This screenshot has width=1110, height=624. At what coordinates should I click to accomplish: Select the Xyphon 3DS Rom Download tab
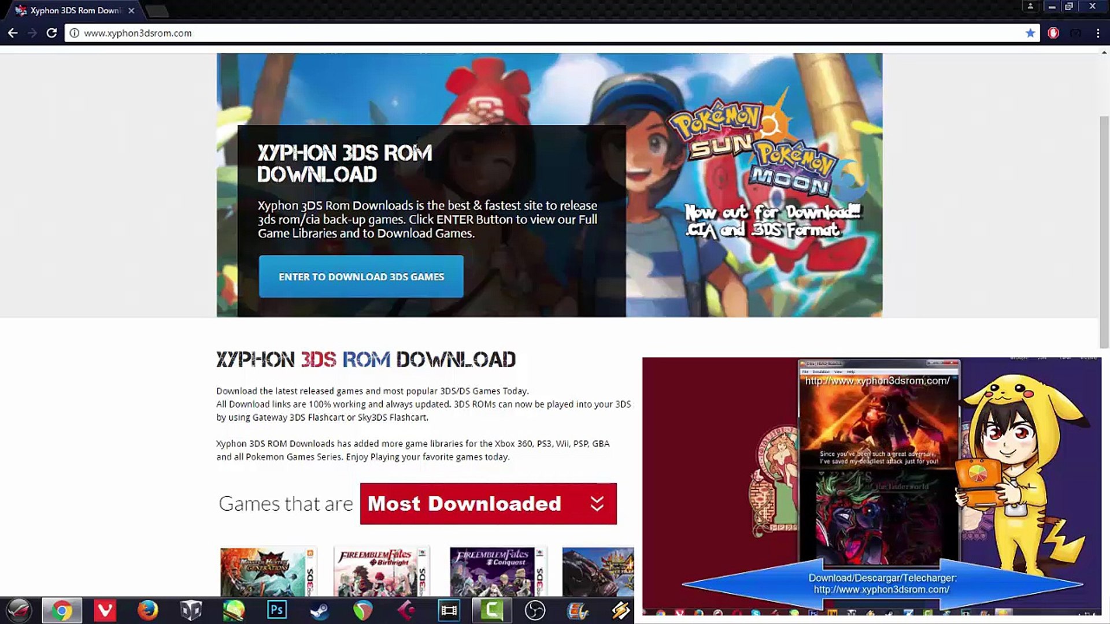point(75,10)
